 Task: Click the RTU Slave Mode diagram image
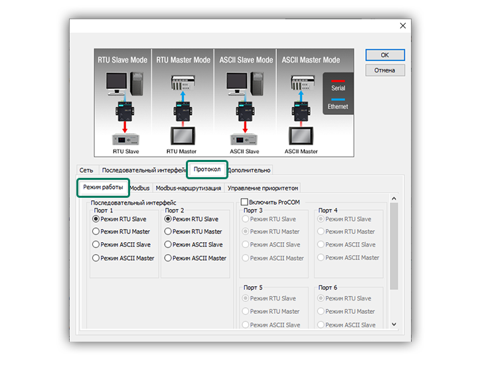click(x=122, y=103)
